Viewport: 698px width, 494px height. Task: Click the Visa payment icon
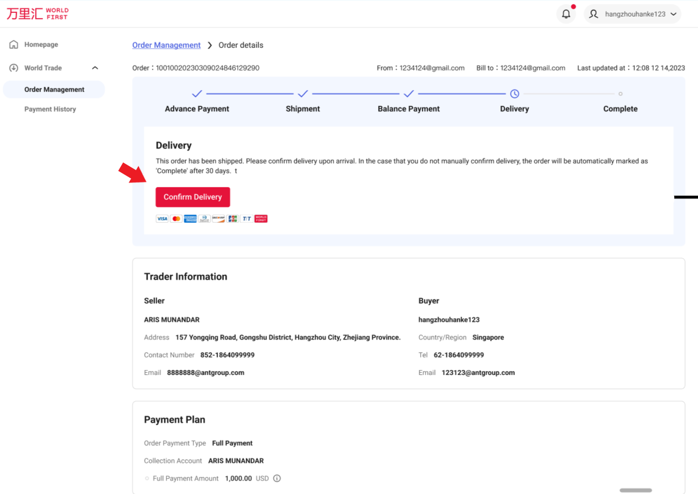tap(162, 219)
